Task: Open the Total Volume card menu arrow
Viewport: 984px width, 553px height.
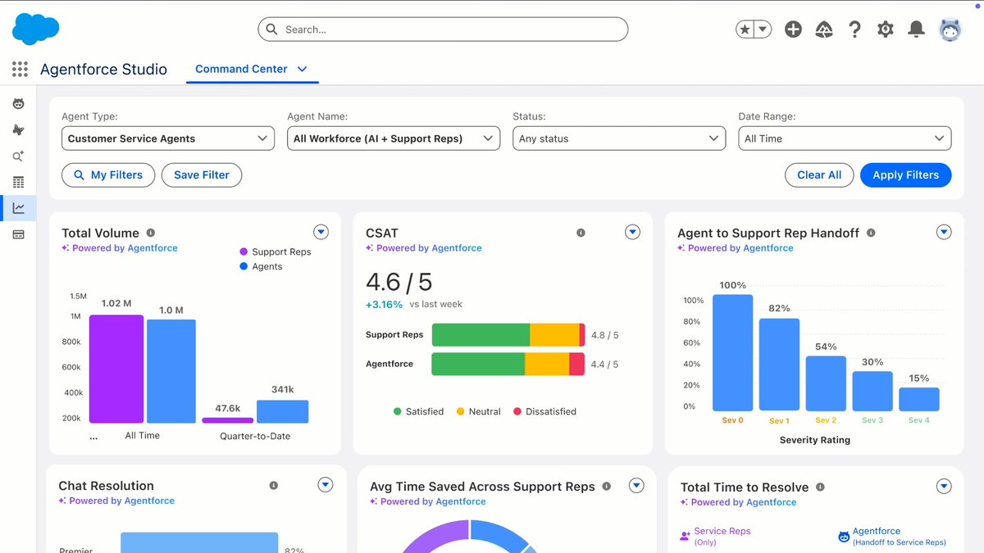Action: coord(321,232)
